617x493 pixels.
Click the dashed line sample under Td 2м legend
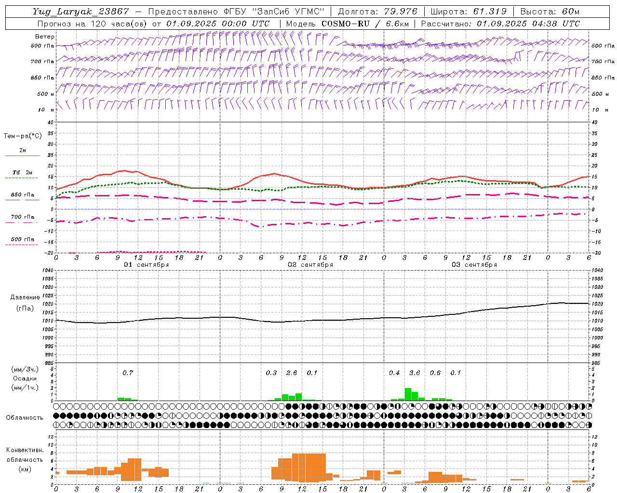pyautogui.click(x=21, y=178)
